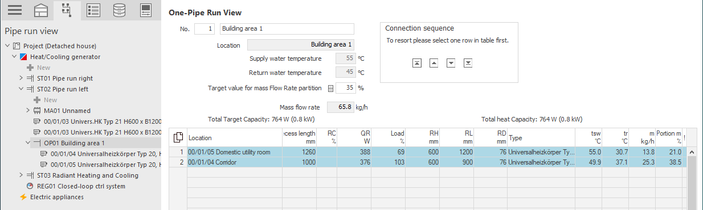Click the Portion m column header
Viewport: 703px width, 210px height.
(669, 137)
